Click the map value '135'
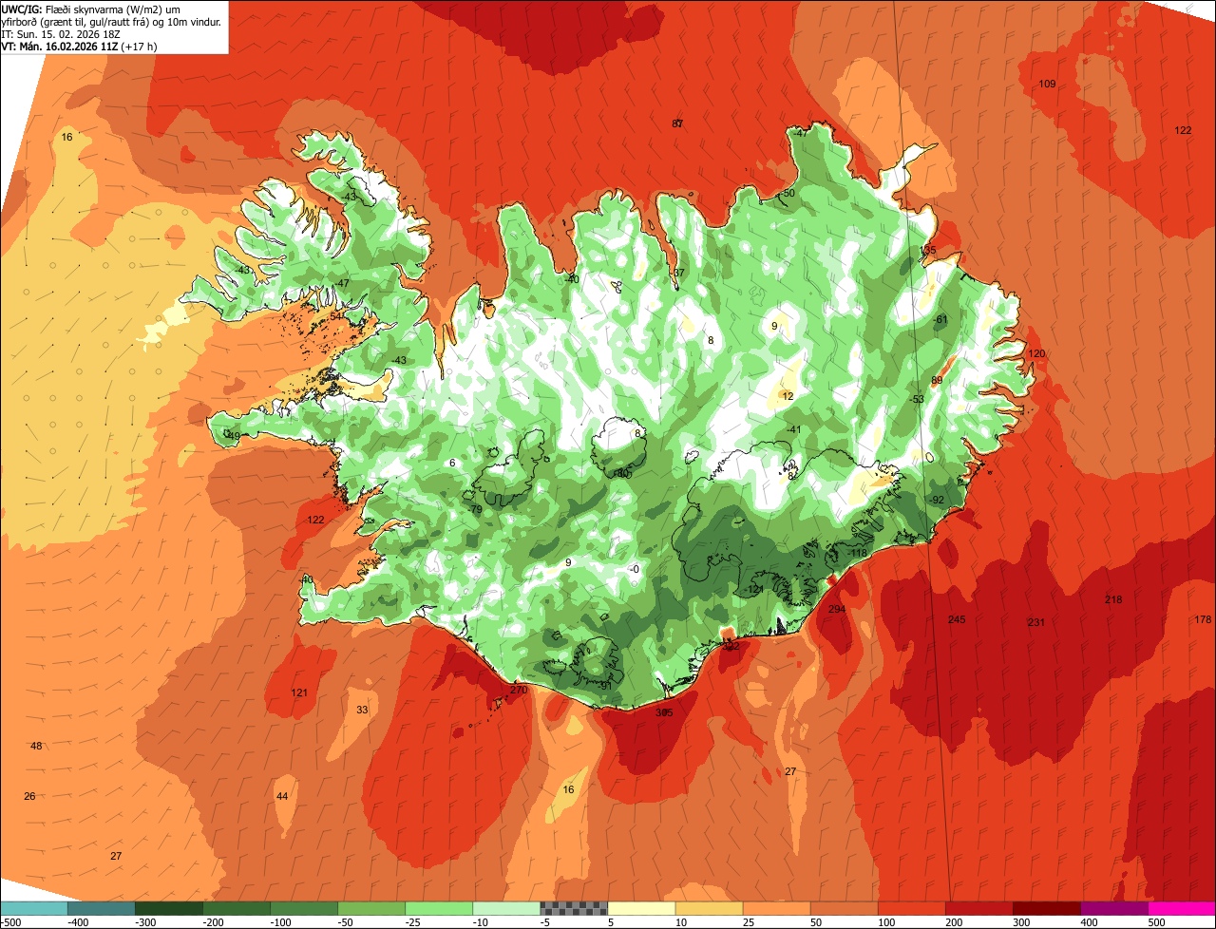 928,251
